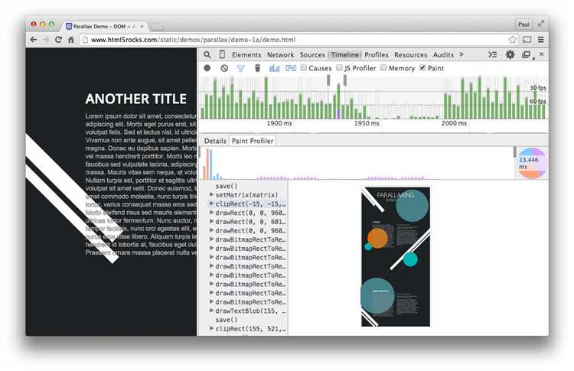This screenshot has width=574, height=371.
Task: Show the console drawer icon
Action: [493, 55]
